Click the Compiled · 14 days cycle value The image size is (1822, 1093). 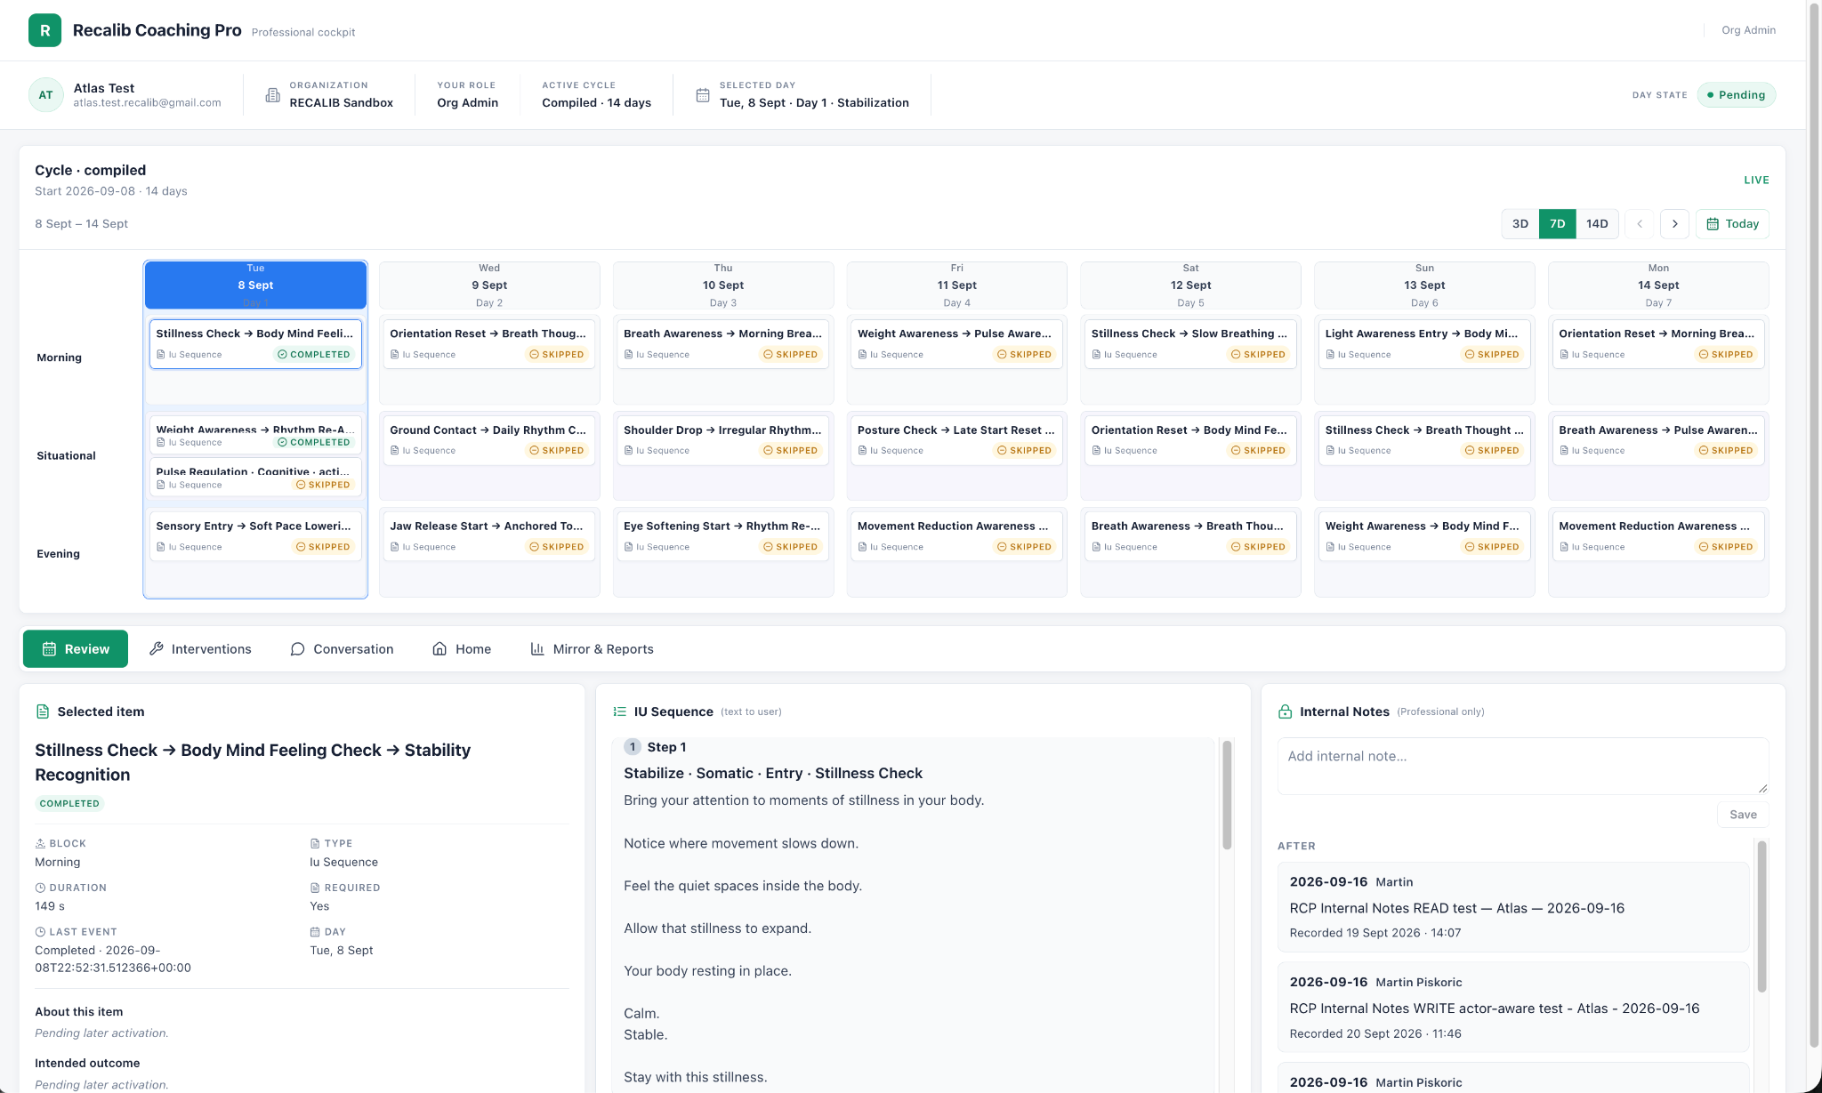point(596,103)
